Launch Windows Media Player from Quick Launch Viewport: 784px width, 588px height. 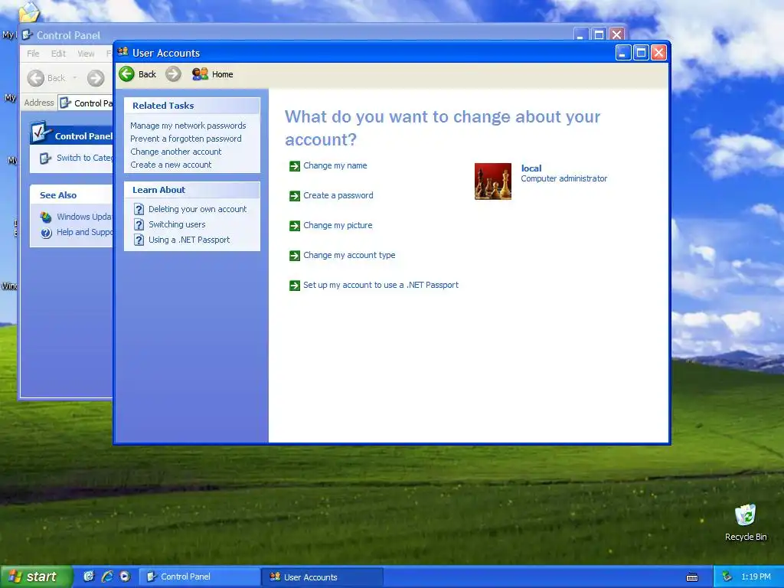click(125, 577)
